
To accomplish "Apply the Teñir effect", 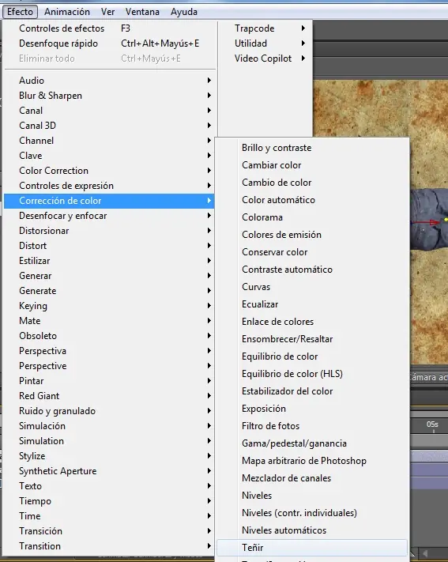I will 312,548.
